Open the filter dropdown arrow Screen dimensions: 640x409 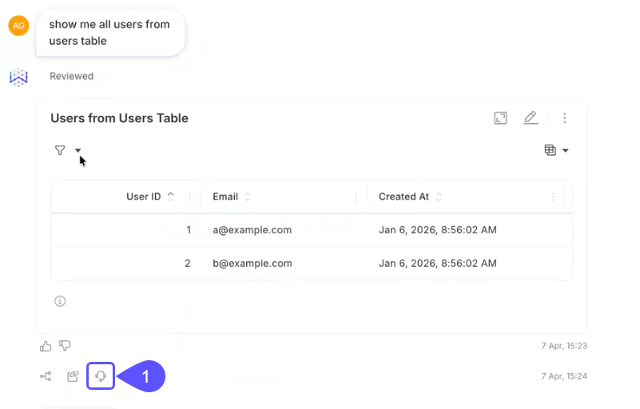[x=78, y=150]
